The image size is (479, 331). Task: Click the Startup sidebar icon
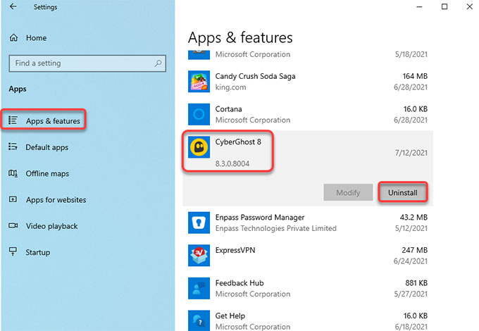point(13,251)
